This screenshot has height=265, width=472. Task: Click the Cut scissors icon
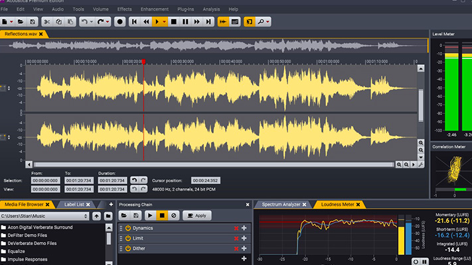(47, 22)
